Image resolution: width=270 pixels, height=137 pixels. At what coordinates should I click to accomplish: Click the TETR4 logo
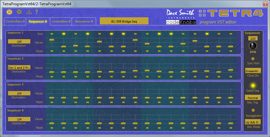tap(231, 13)
